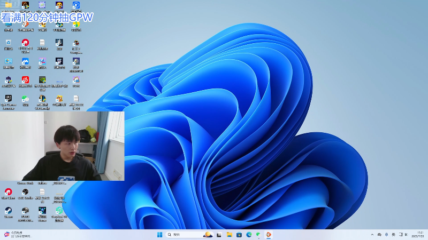The height and width of the screenshot is (240, 428).
Task: Toggle the 英 input method indicator
Action: 393,235
